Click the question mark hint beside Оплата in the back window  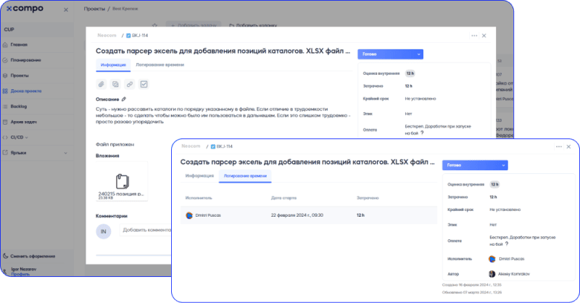(422, 133)
